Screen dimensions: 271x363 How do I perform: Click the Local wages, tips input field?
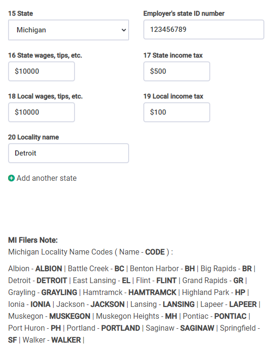(x=41, y=112)
